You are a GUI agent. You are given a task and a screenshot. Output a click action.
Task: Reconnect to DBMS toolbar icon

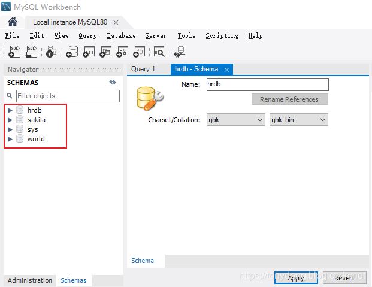pyautogui.click(x=179, y=52)
